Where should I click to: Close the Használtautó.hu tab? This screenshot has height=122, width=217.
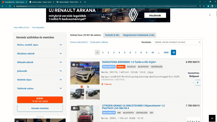[26, 2]
